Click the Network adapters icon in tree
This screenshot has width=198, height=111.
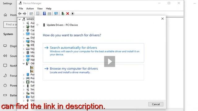[28, 60]
